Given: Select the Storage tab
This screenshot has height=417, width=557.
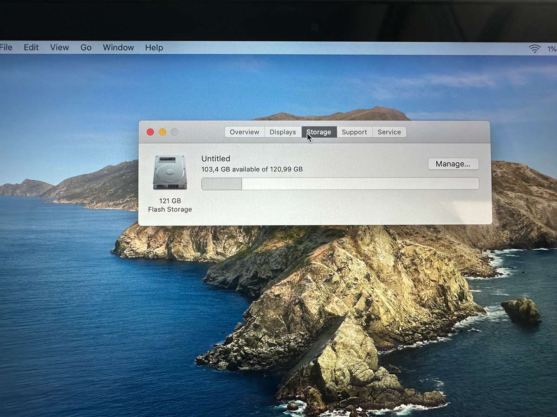Looking at the screenshot, I should 319,132.
